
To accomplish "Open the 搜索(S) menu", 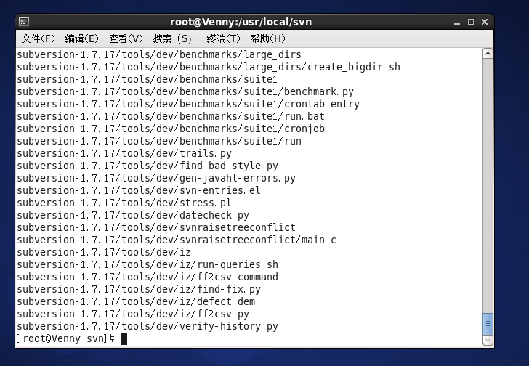I will 172,38.
